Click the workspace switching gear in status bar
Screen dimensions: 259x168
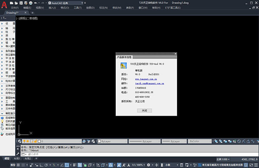[x=148, y=165]
